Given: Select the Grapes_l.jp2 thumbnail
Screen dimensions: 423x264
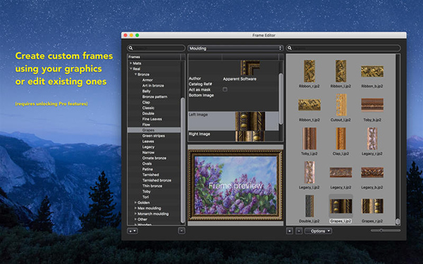Looking at the screenshot, I should coord(341,206).
